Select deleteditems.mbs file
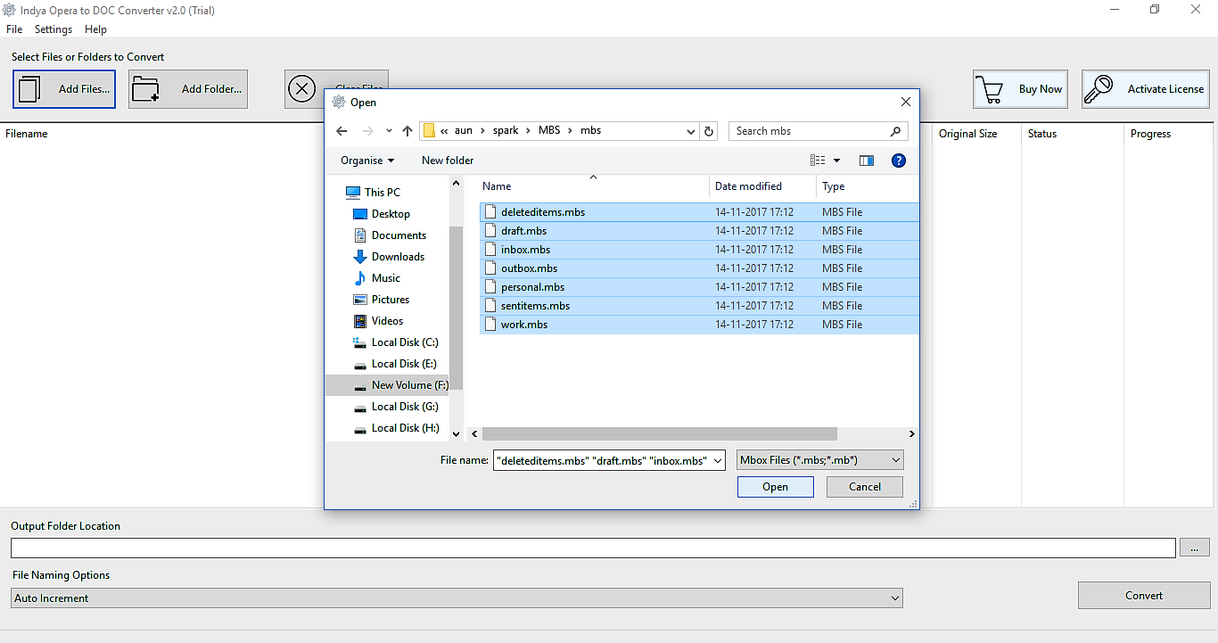Viewport: 1218px width, 643px height. pos(699,212)
